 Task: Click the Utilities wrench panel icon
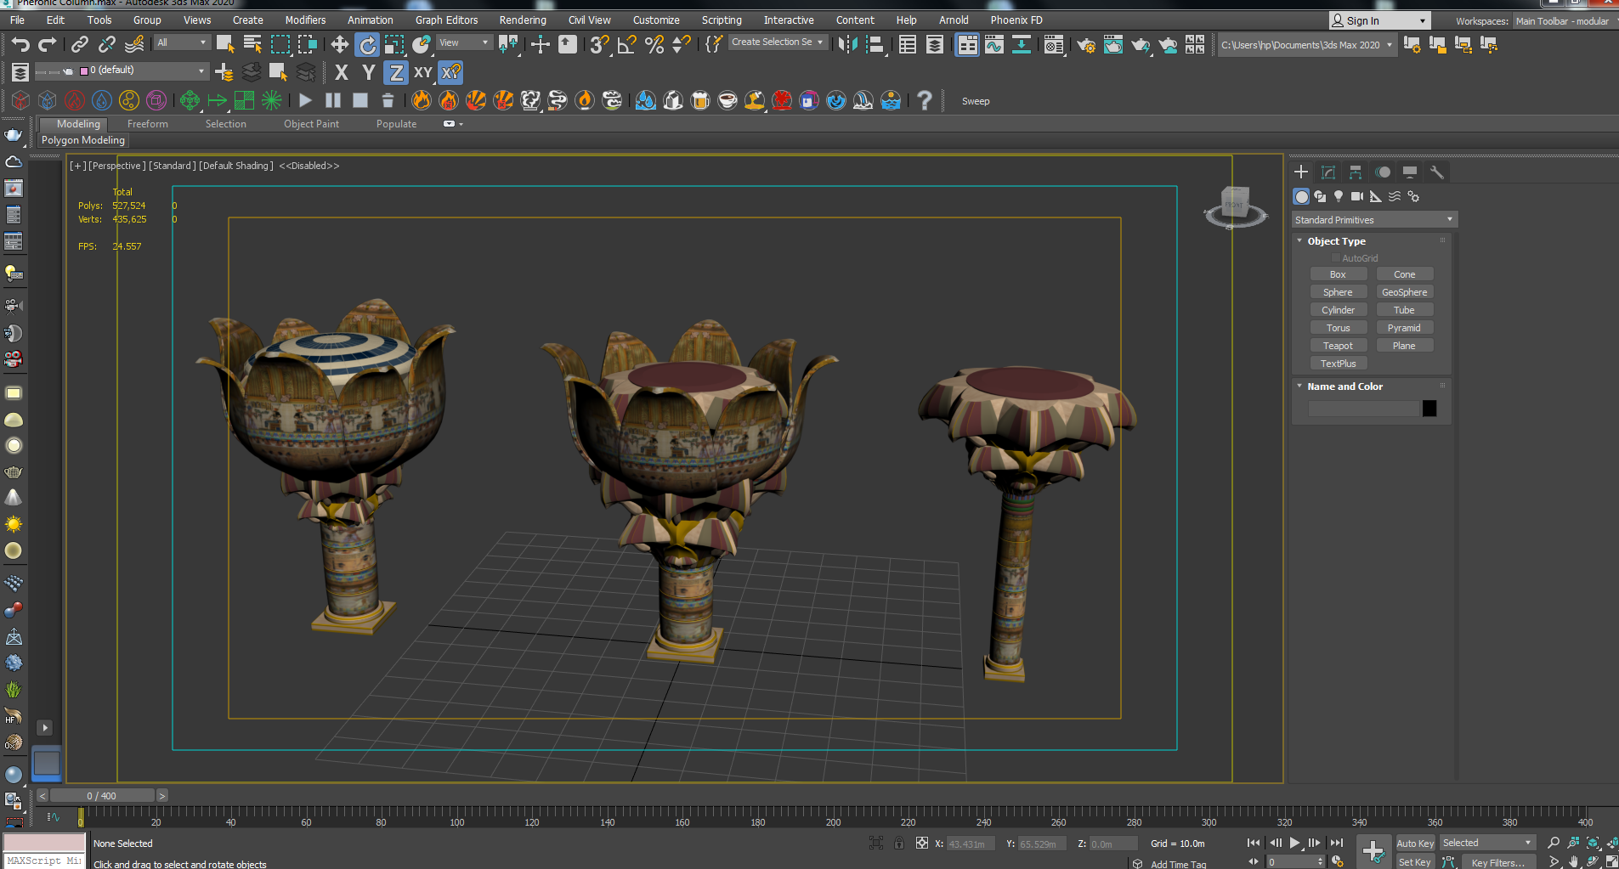pyautogui.click(x=1437, y=172)
